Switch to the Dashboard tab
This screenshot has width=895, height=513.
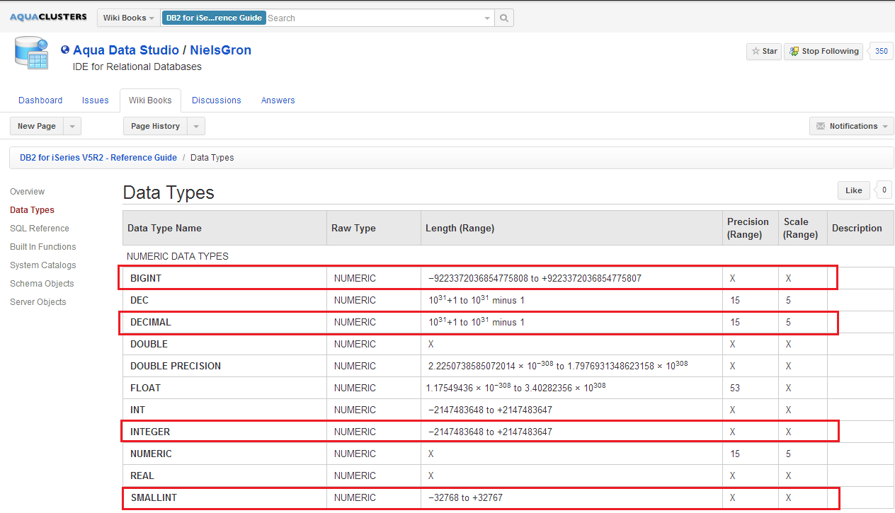click(x=40, y=100)
